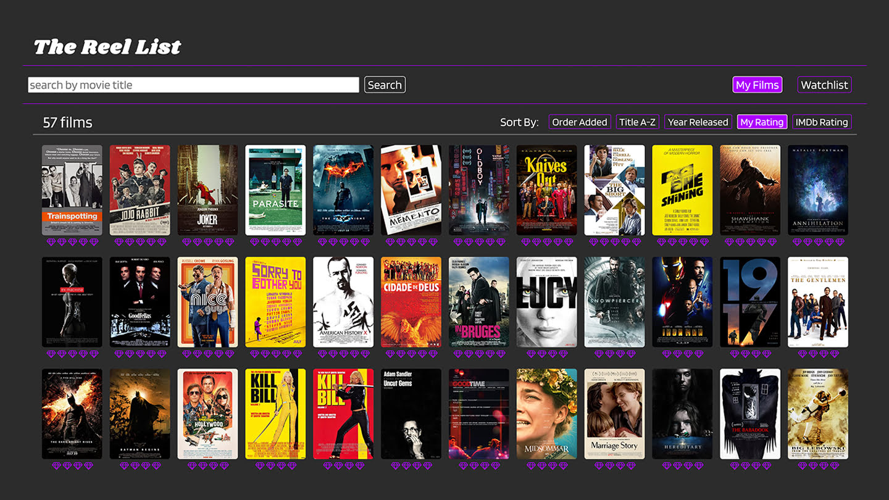This screenshot has height=500, width=889.
Task: Click first diamond rating icon under Annihilation
Action: [x=797, y=242]
